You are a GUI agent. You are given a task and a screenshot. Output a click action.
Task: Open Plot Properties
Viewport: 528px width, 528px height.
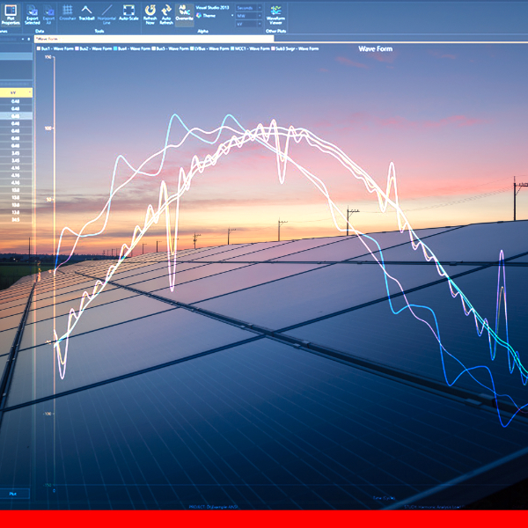(13, 11)
